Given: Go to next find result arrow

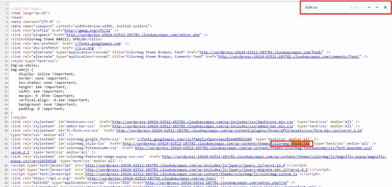Looking at the screenshot, I should point(377,7).
